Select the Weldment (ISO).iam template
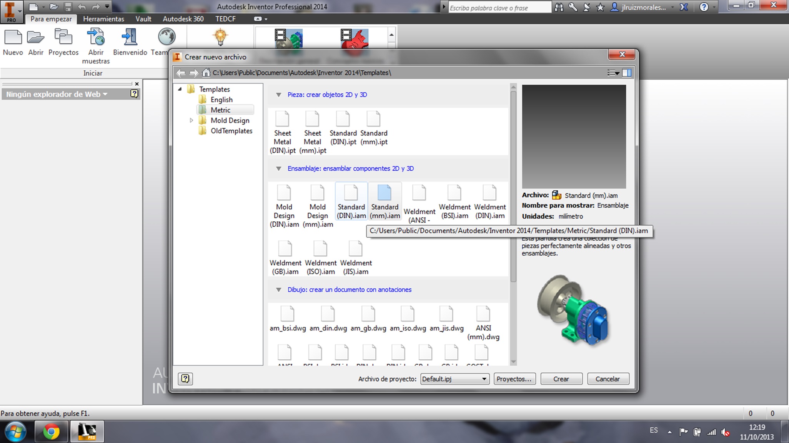789x443 pixels. [321, 257]
